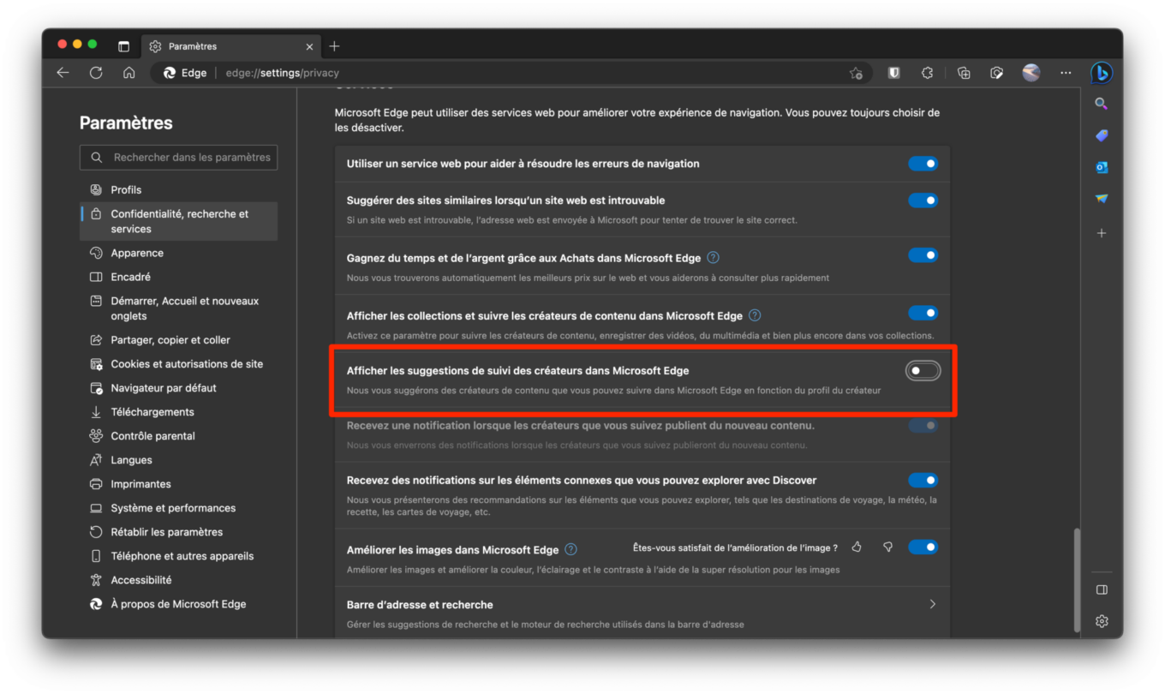Toggle the sidebar panel layout icon

1102,589
